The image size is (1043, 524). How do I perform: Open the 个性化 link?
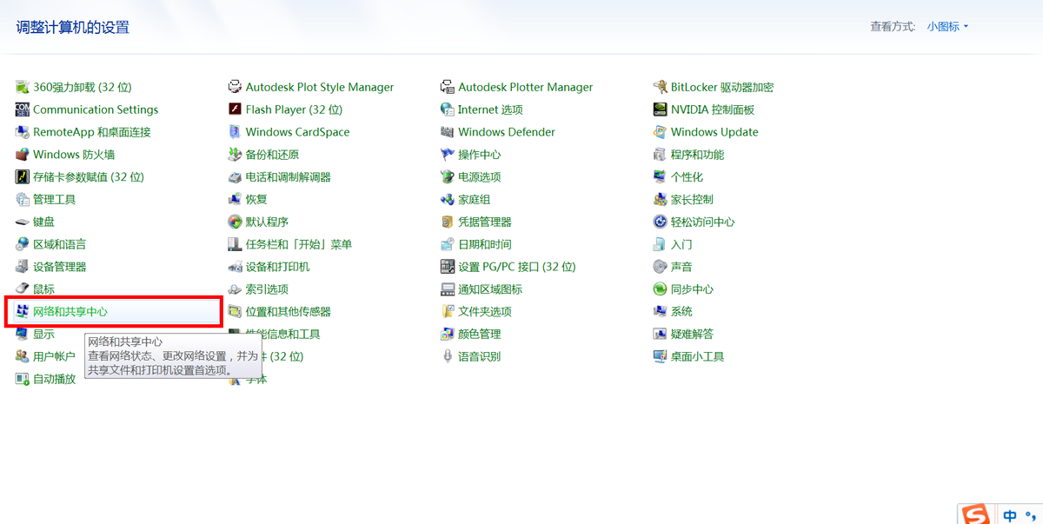tap(687, 176)
